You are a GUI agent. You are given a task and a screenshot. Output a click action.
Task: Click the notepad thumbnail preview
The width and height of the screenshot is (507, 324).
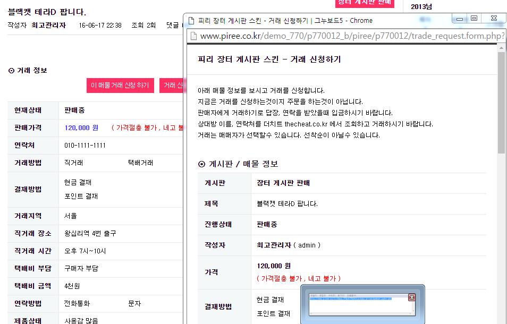(358, 304)
